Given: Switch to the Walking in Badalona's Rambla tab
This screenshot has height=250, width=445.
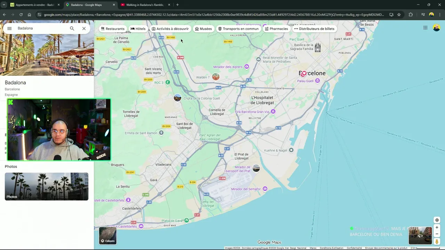Looking at the screenshot, I should click(x=145, y=5).
